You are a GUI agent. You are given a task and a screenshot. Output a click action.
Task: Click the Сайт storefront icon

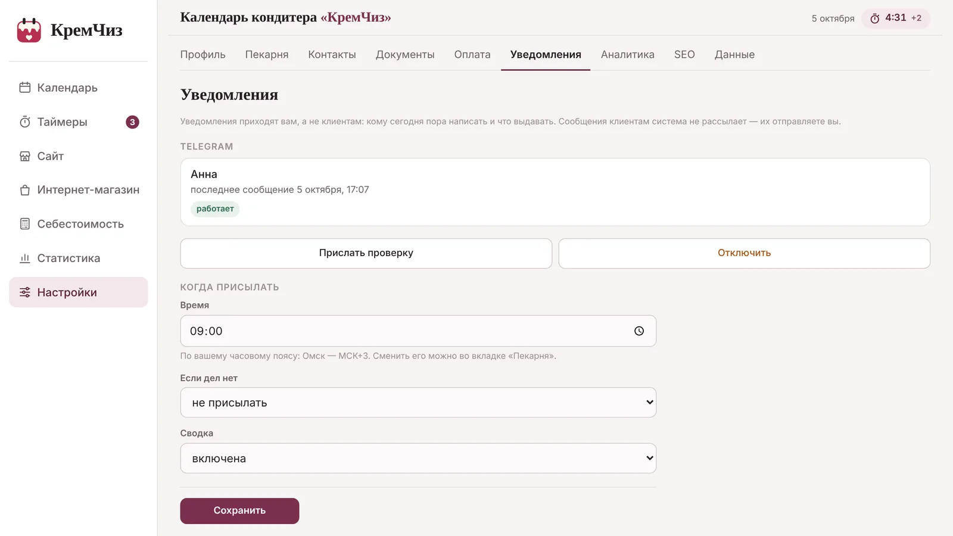point(25,156)
